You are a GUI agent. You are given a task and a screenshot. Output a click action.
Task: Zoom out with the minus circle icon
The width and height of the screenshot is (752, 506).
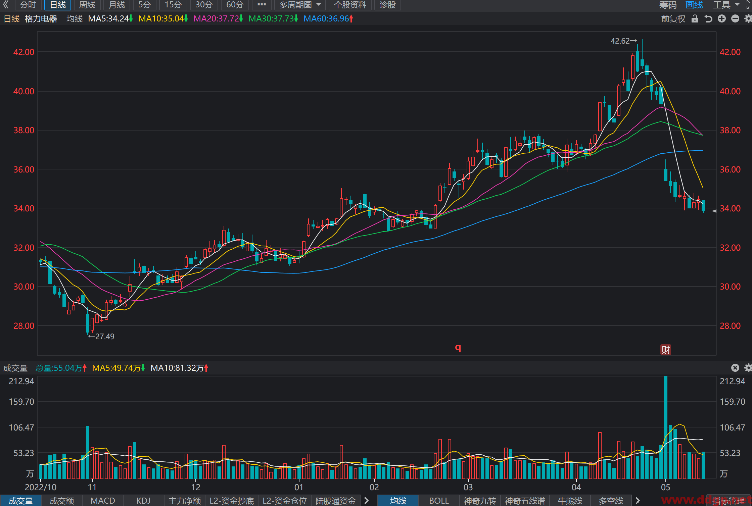pyautogui.click(x=735, y=19)
